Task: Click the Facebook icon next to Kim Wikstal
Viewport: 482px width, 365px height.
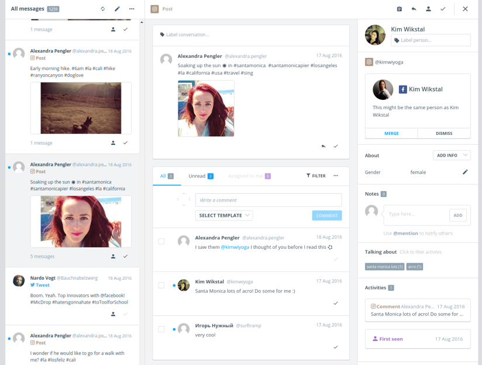Action: tap(402, 89)
